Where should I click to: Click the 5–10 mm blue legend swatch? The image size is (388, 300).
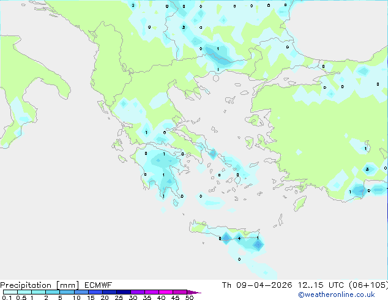click(67, 292)
